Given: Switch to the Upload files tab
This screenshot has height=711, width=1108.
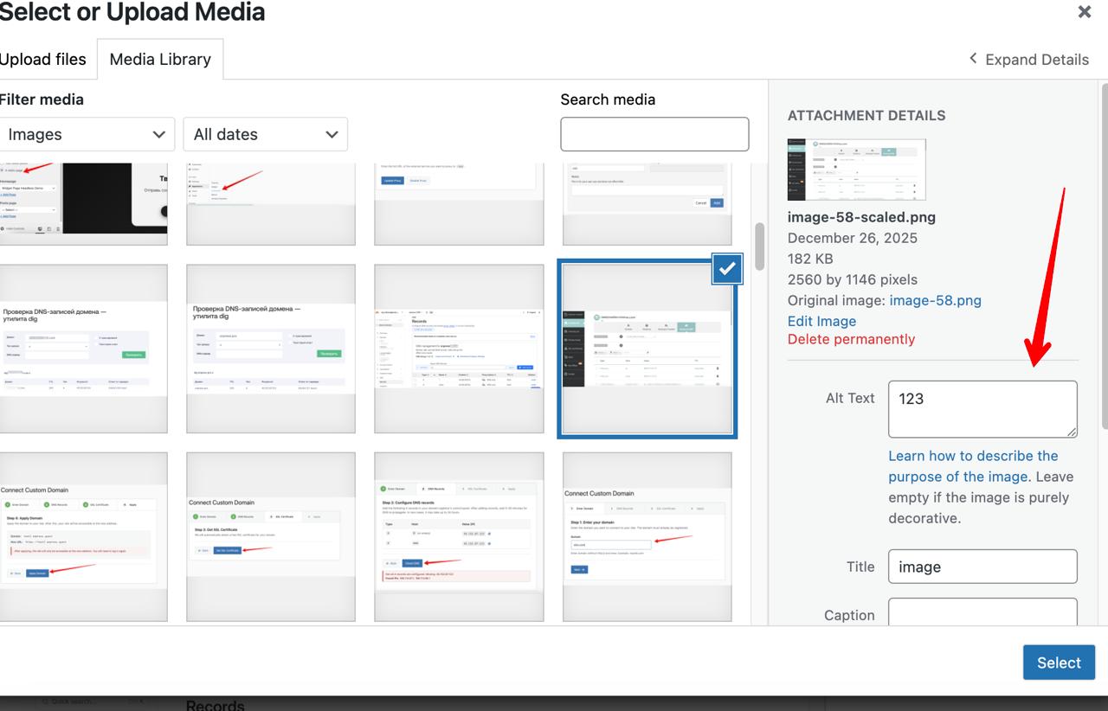Looking at the screenshot, I should 43,60.
